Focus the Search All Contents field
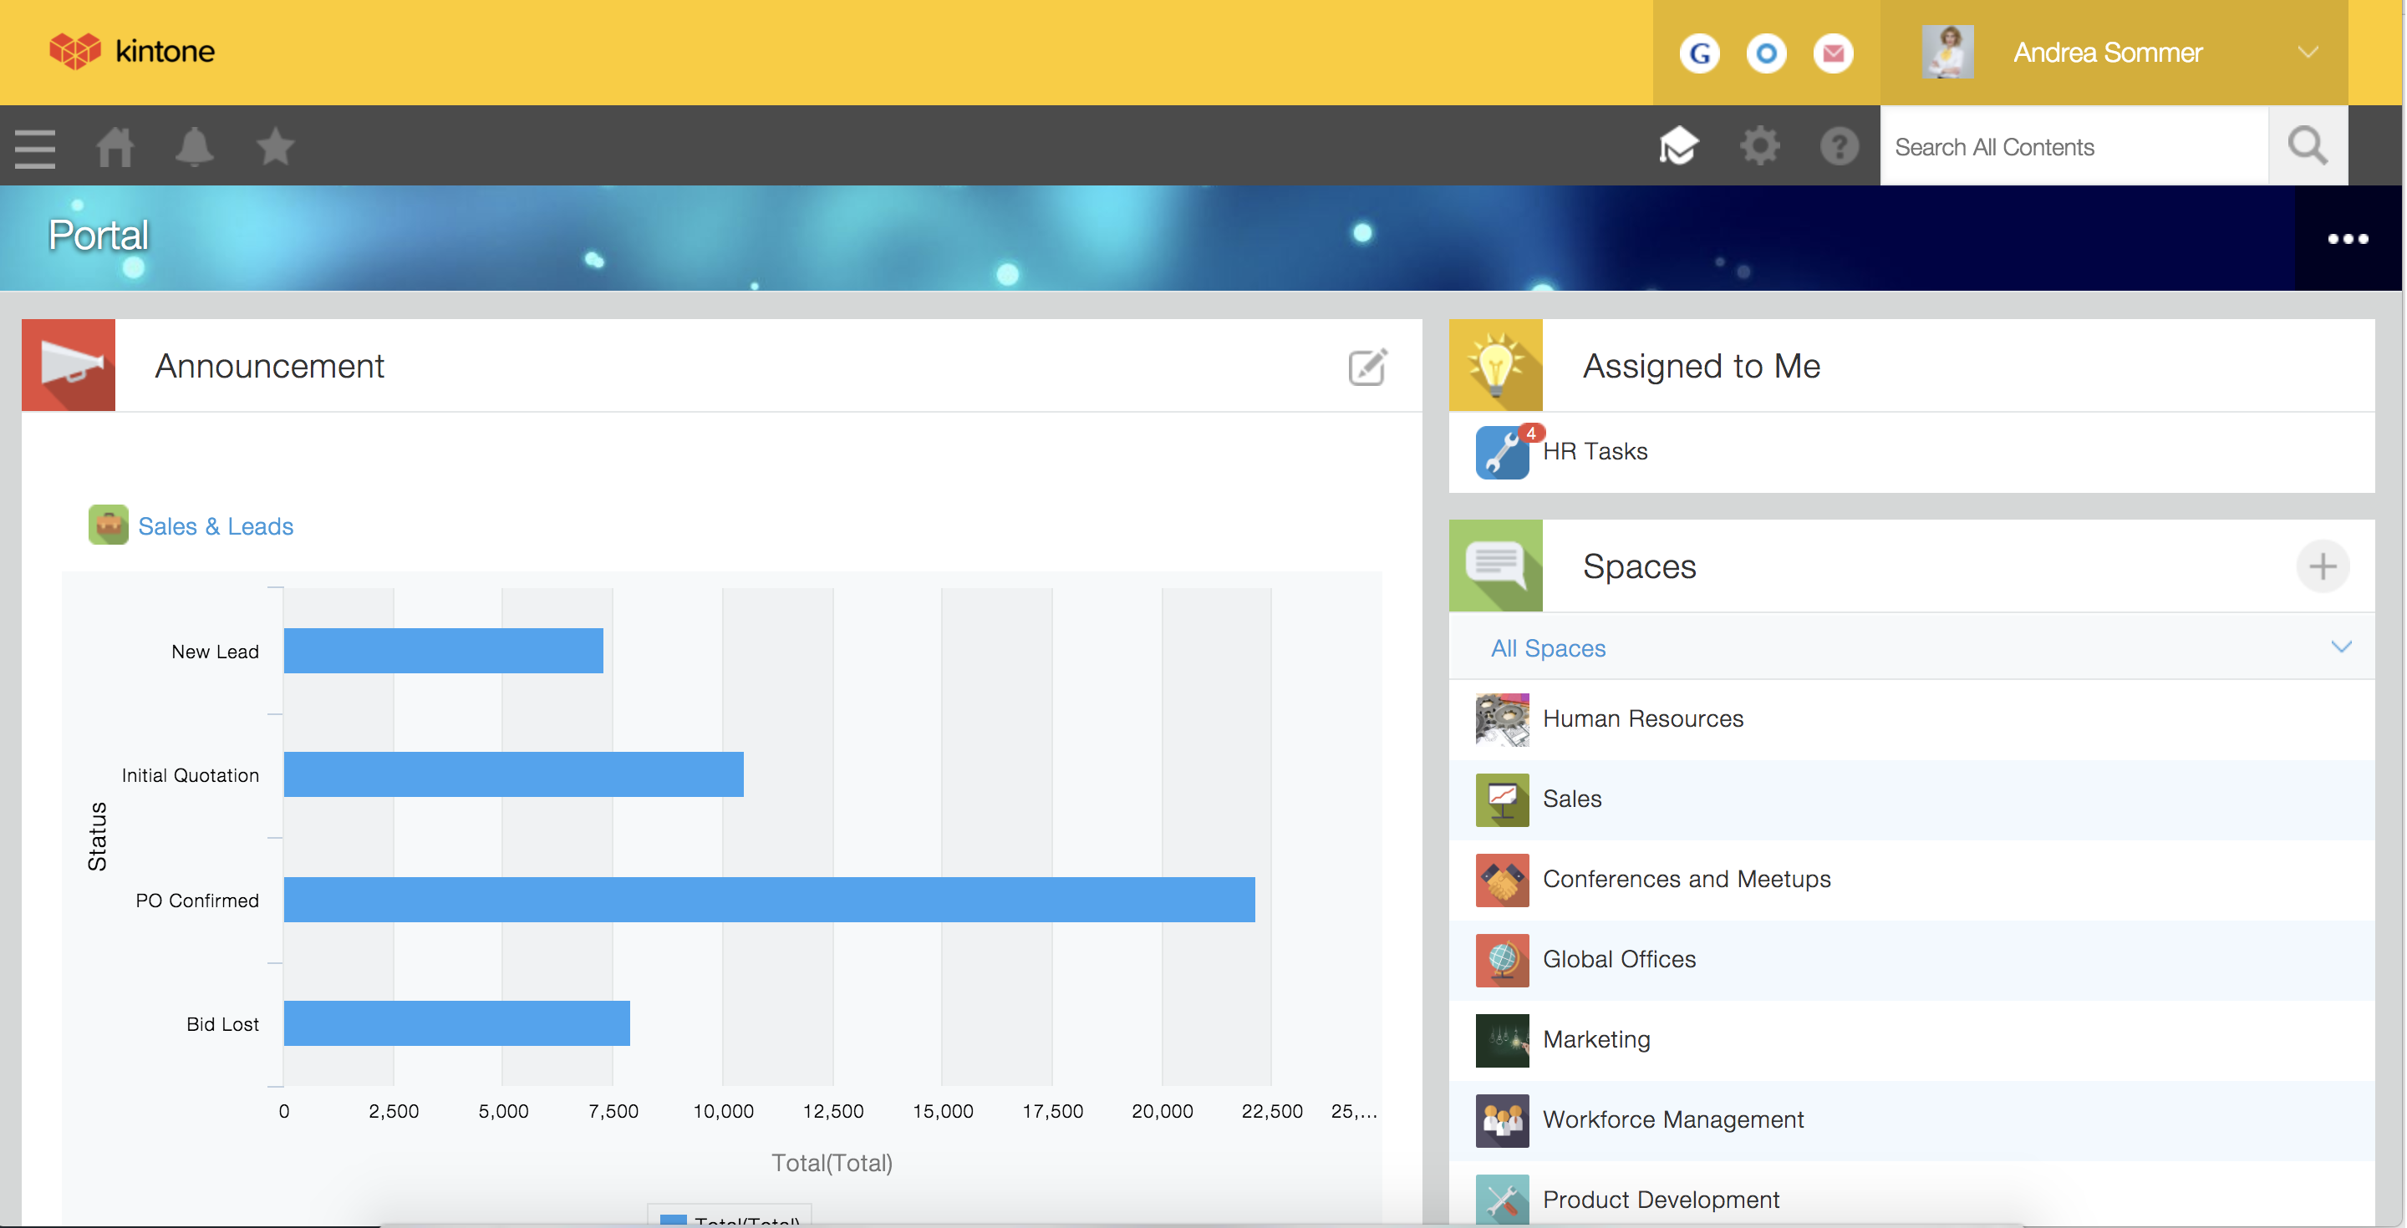Viewport: 2407px width, 1228px height. 2073,148
